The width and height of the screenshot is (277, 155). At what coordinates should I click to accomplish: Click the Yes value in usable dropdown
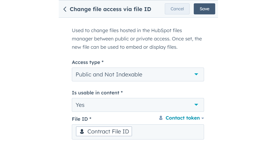point(80,105)
